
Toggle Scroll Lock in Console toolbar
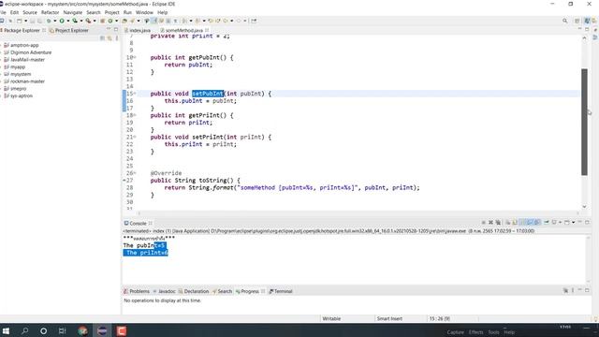(x=515, y=222)
